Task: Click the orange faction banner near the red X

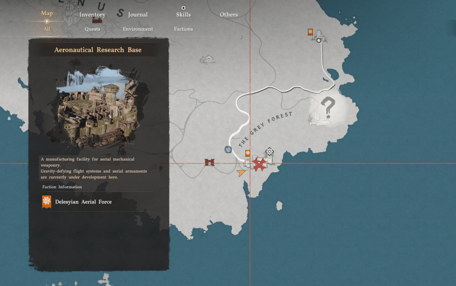Action: click(x=248, y=153)
